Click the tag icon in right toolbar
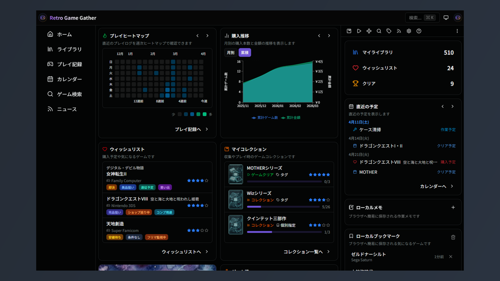Image resolution: width=500 pixels, height=281 pixels. tap(389, 31)
